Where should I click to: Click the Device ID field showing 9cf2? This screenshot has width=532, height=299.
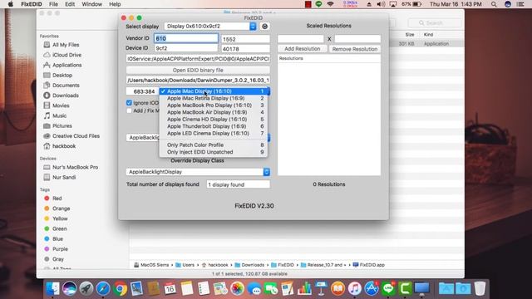[186, 48]
